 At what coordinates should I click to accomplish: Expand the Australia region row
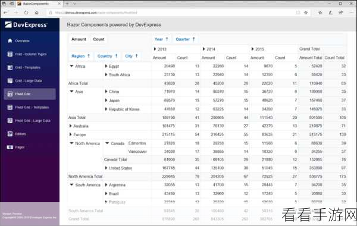click(70, 126)
